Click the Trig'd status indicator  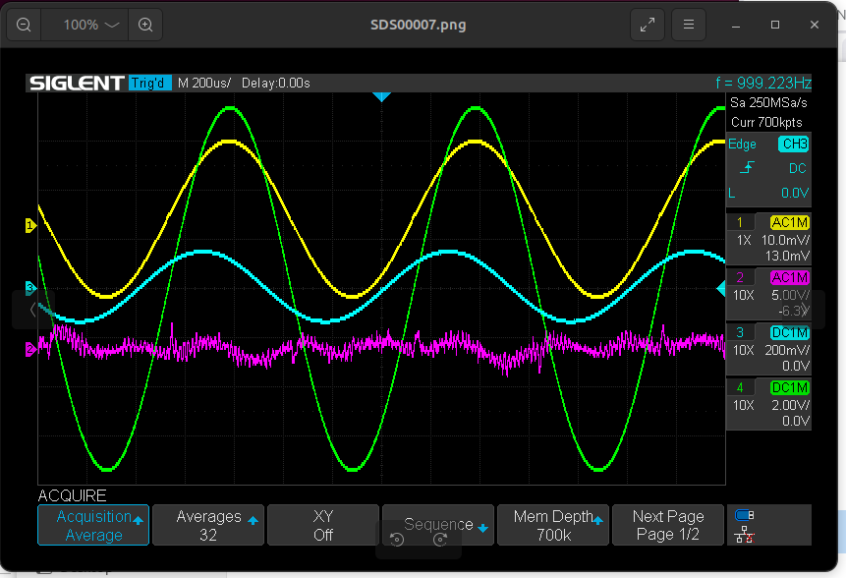(149, 84)
